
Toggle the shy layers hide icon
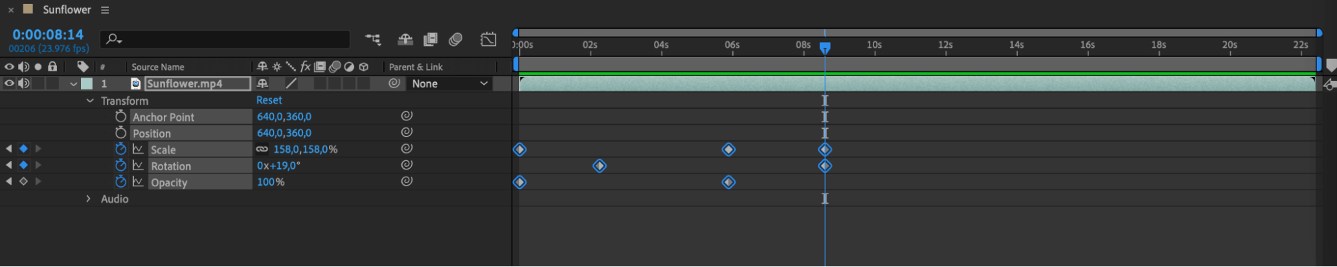pyautogui.click(x=405, y=39)
